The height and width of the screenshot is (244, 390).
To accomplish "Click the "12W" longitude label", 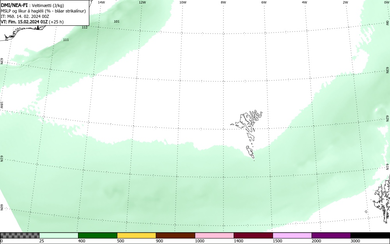I will [x=142, y=2].
